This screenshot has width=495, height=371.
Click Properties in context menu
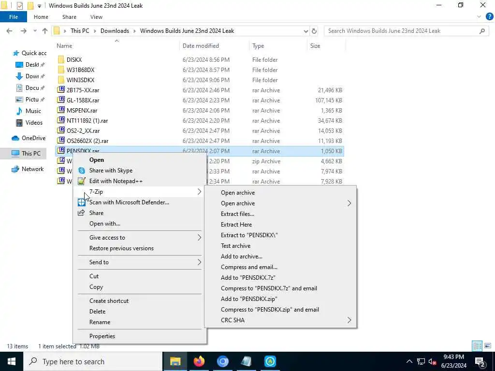[x=102, y=336]
